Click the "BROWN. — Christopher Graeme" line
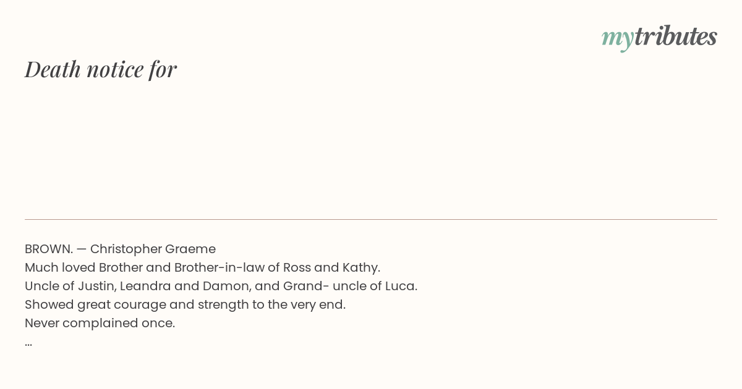Viewport: 742px width, 389px height. tap(120, 249)
